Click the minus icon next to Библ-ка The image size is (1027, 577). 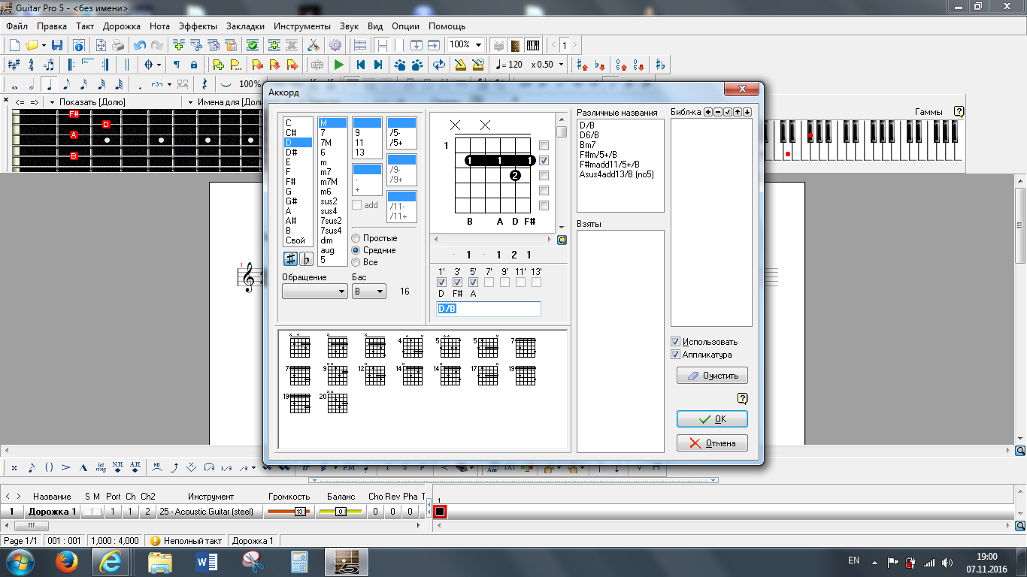(x=717, y=112)
